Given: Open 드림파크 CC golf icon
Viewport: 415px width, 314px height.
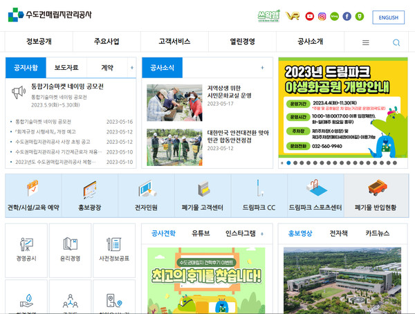Looking at the screenshot, I should click(x=259, y=188).
